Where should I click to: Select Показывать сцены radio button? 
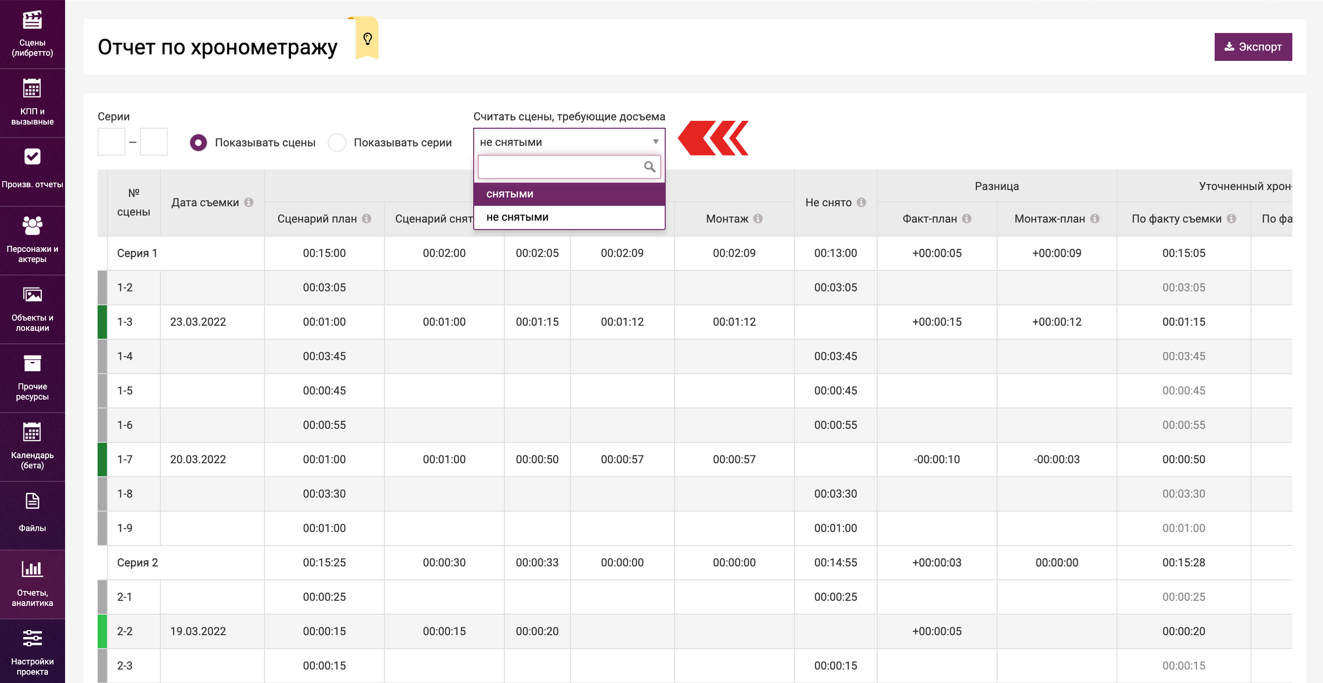pos(198,143)
